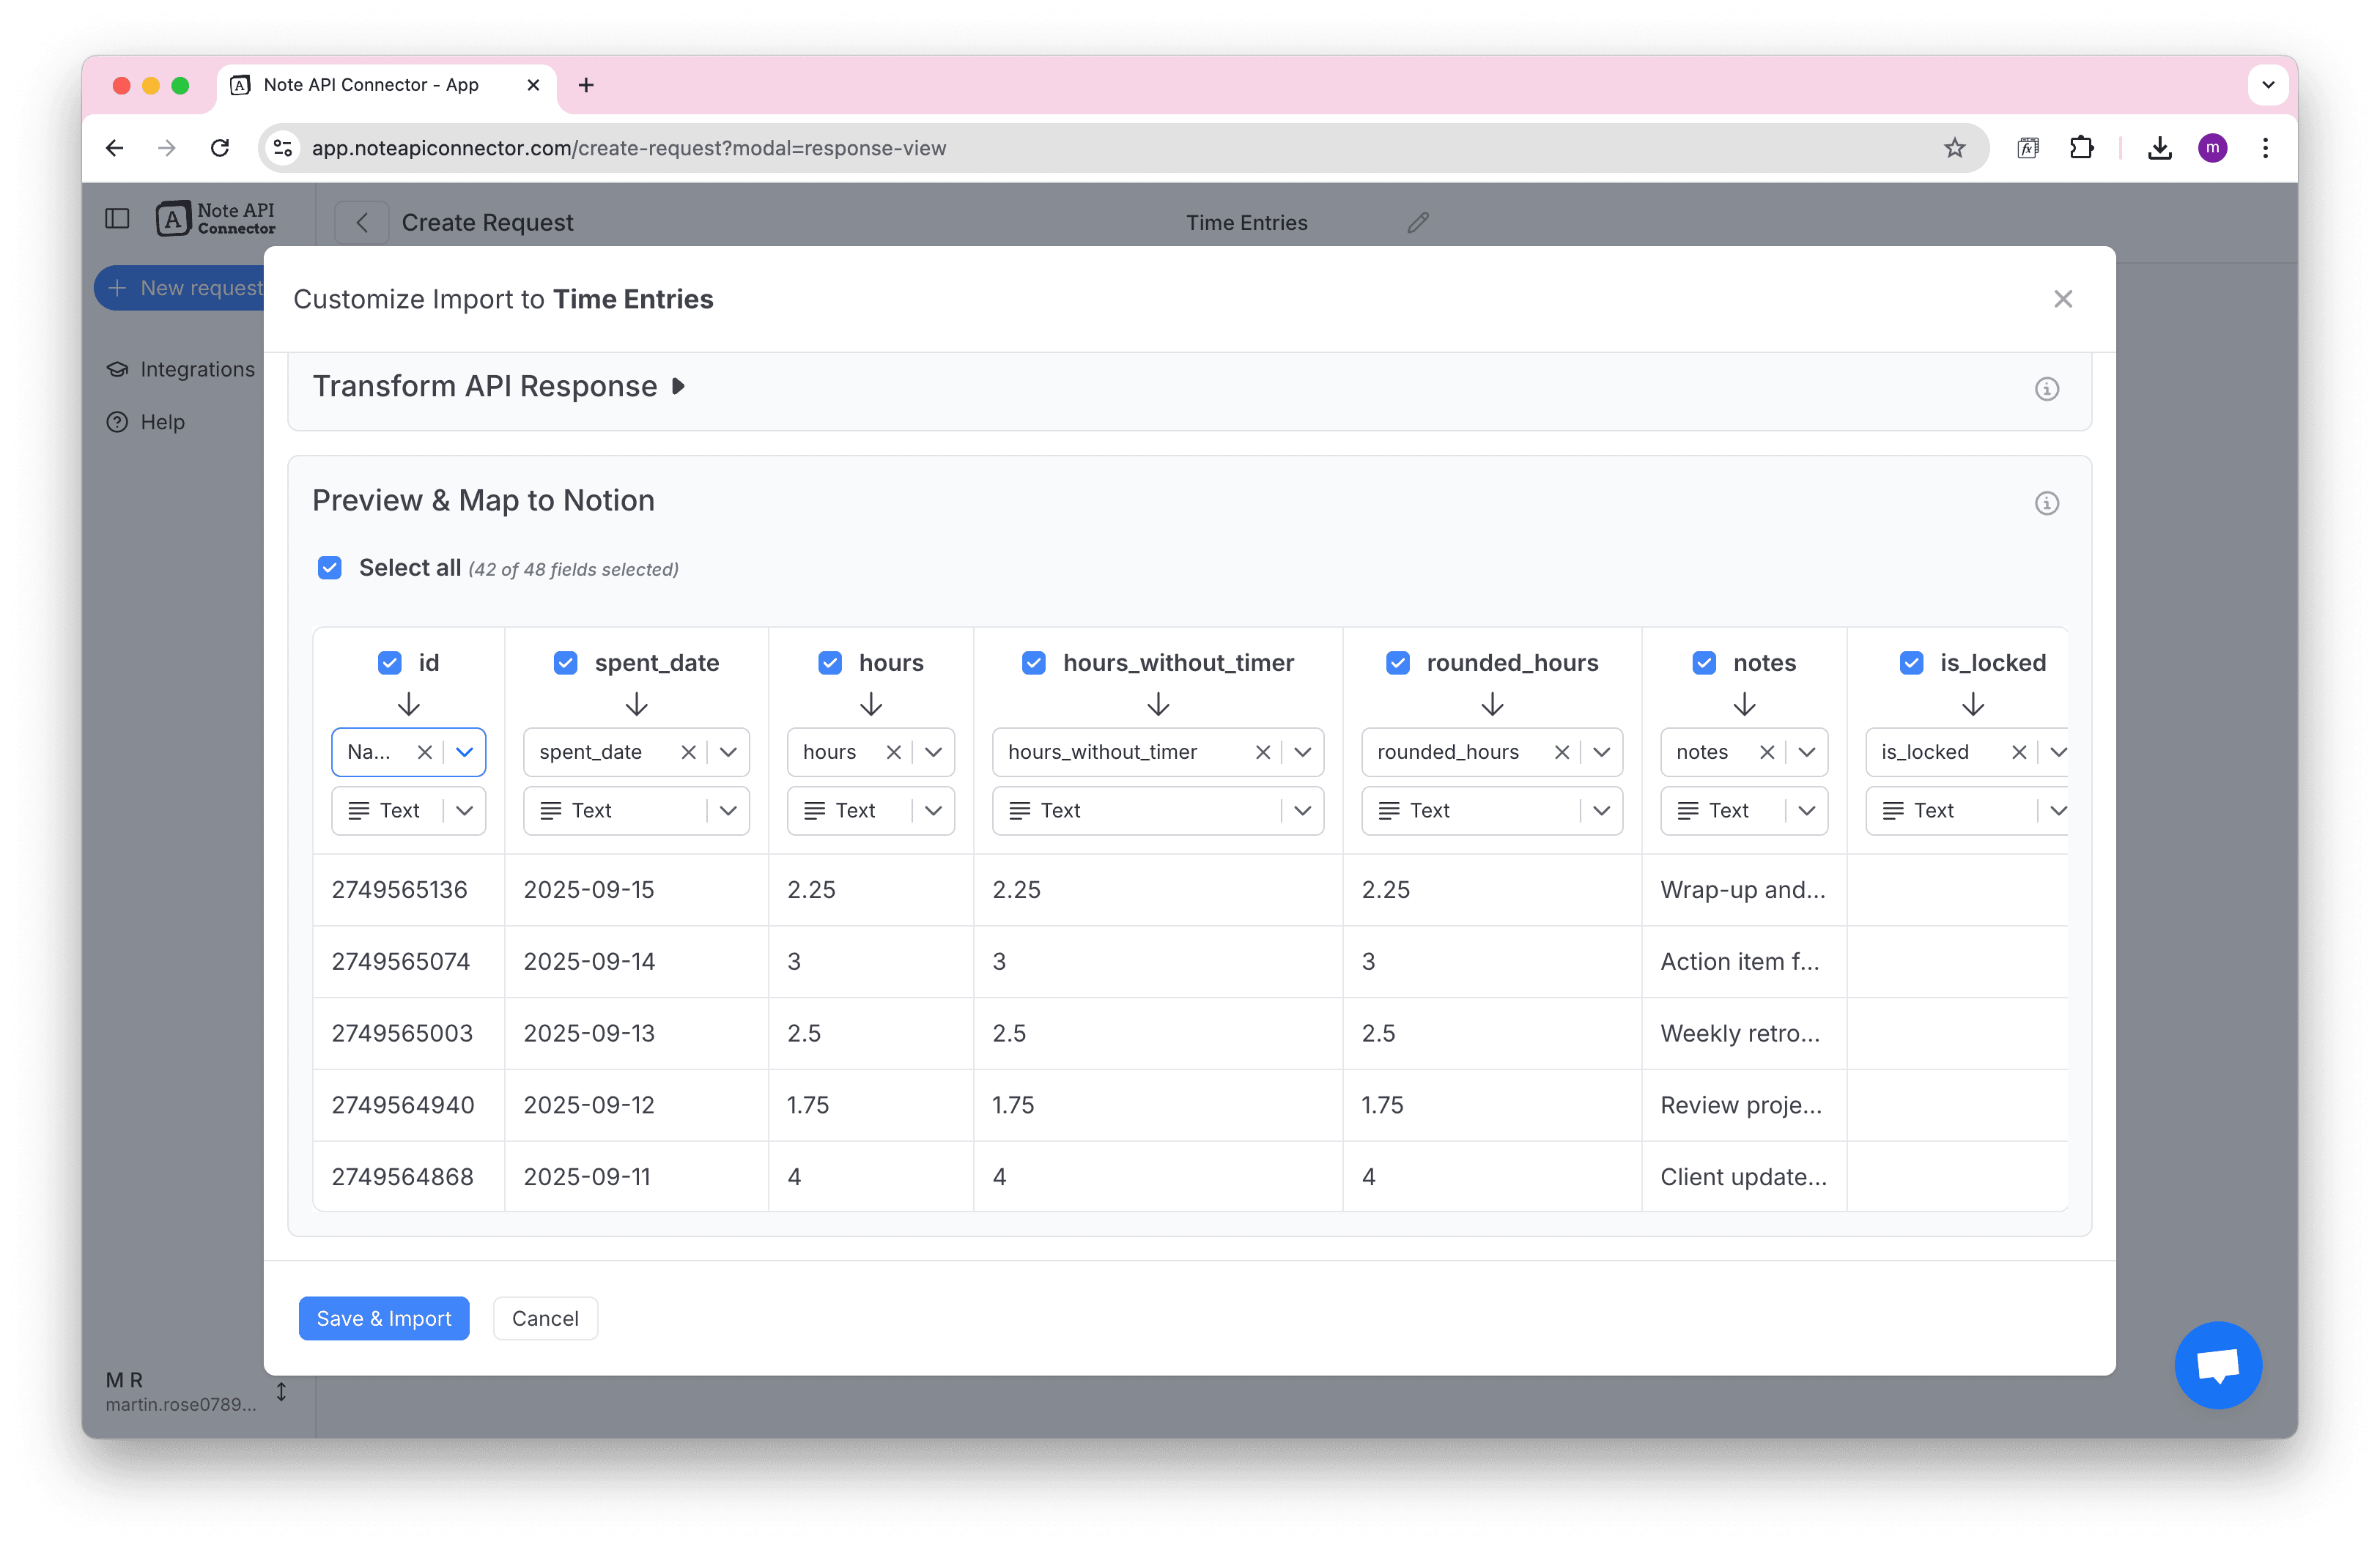Clear the rounded_hours mapping
This screenshot has width=2380, height=1547.
(x=1561, y=752)
